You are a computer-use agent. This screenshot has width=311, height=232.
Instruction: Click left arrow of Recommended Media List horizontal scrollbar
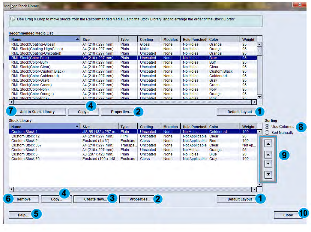click(11, 102)
